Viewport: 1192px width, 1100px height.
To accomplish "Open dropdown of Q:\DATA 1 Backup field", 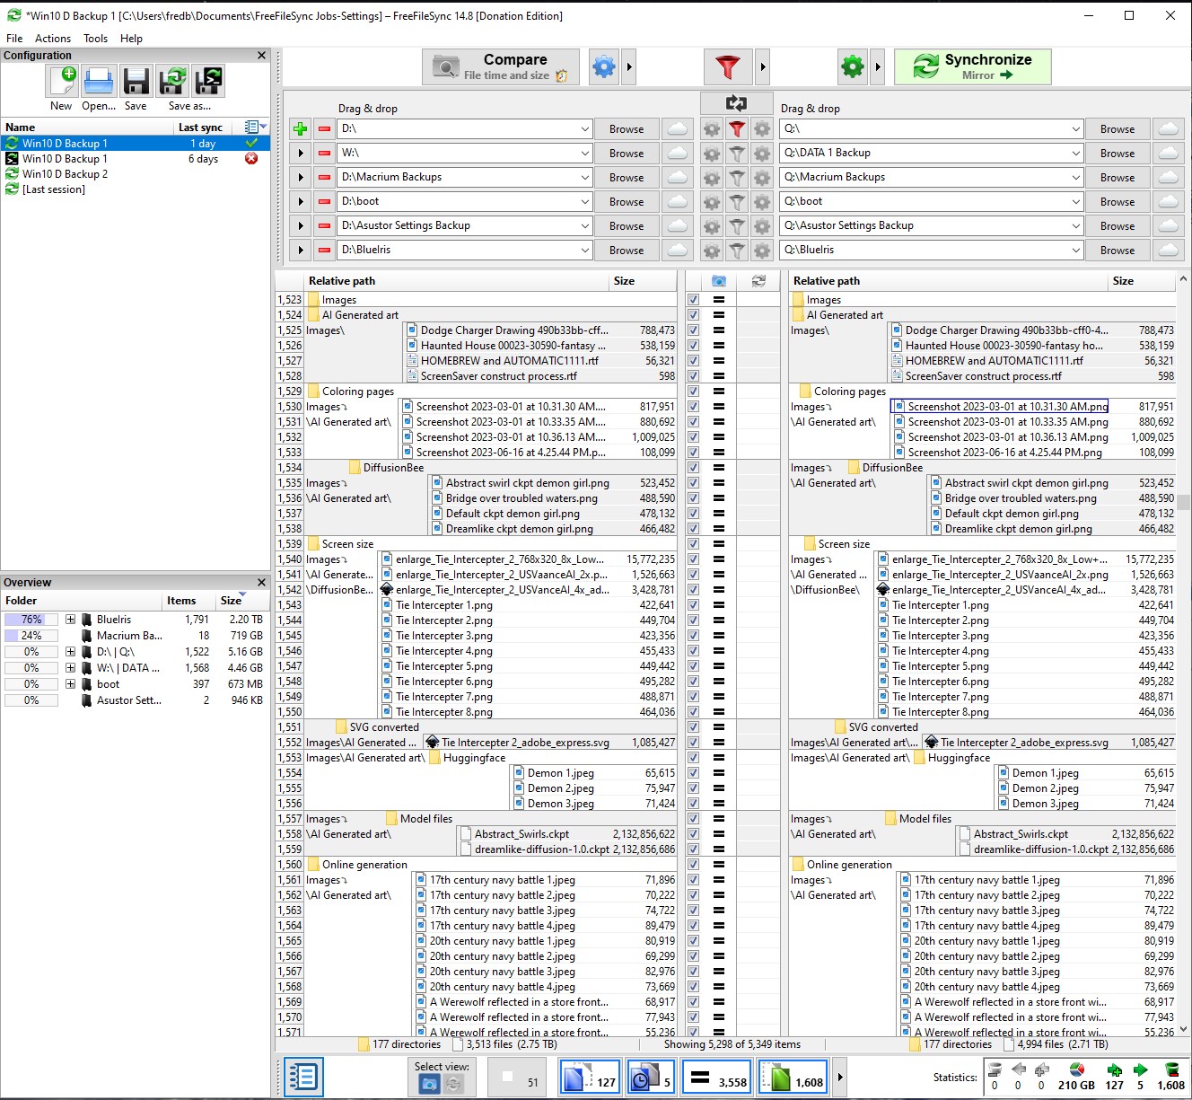I will (x=1075, y=154).
